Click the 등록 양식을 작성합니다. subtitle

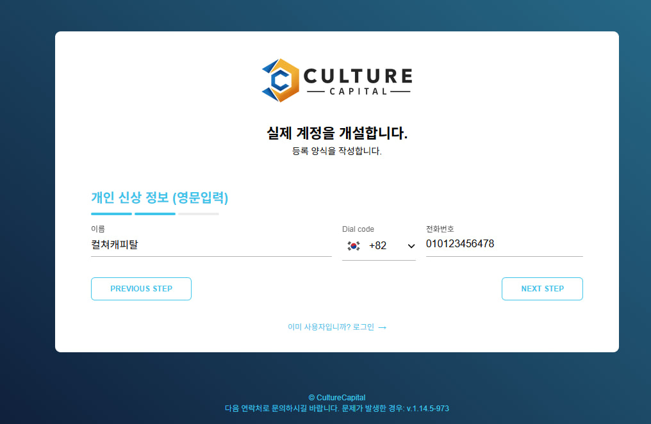pos(336,151)
